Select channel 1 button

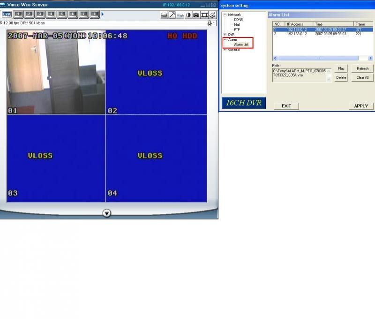point(18,15)
